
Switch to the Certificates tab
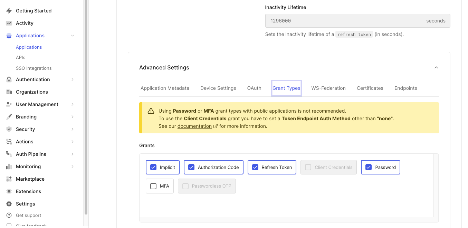tap(370, 88)
